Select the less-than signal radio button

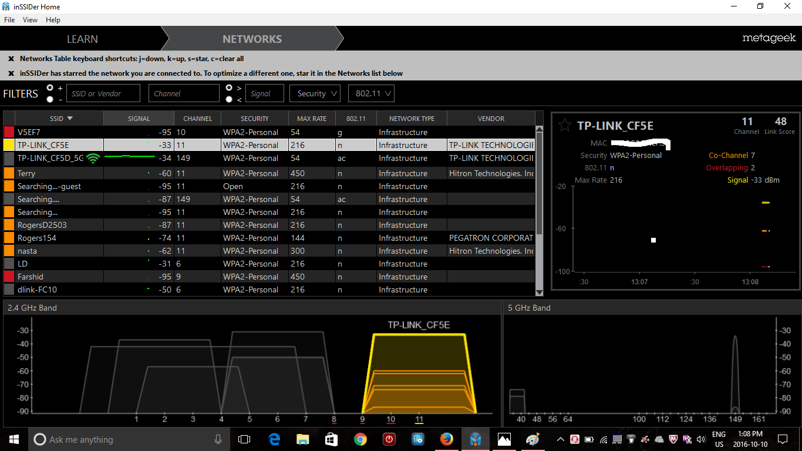230,99
